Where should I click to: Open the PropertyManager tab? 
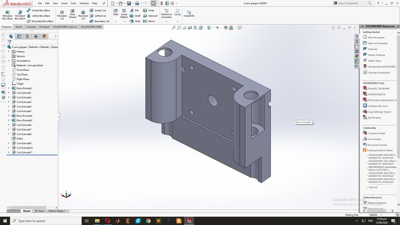point(19,37)
